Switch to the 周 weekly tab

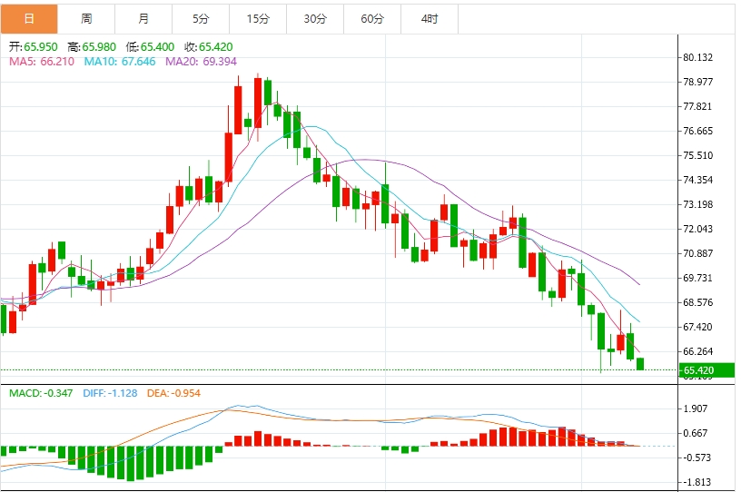pos(86,19)
